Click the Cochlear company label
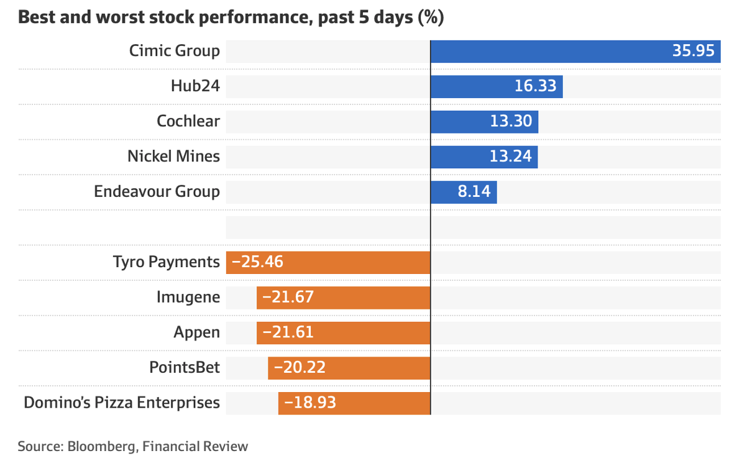The width and height of the screenshot is (742, 461). tap(188, 121)
